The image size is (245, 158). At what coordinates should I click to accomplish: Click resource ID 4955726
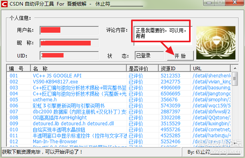pos(171,130)
